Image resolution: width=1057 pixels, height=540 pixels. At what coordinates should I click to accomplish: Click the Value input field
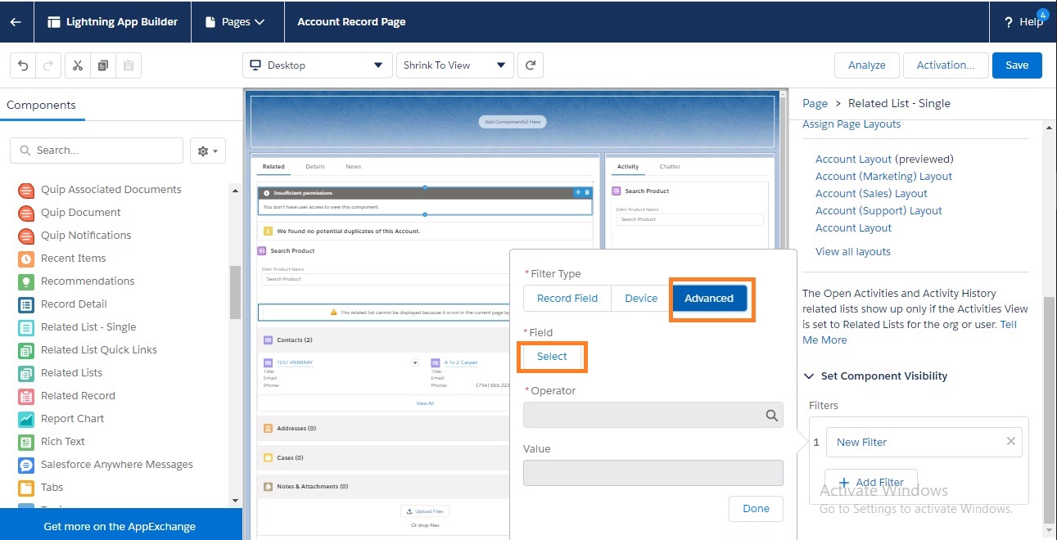tap(653, 473)
